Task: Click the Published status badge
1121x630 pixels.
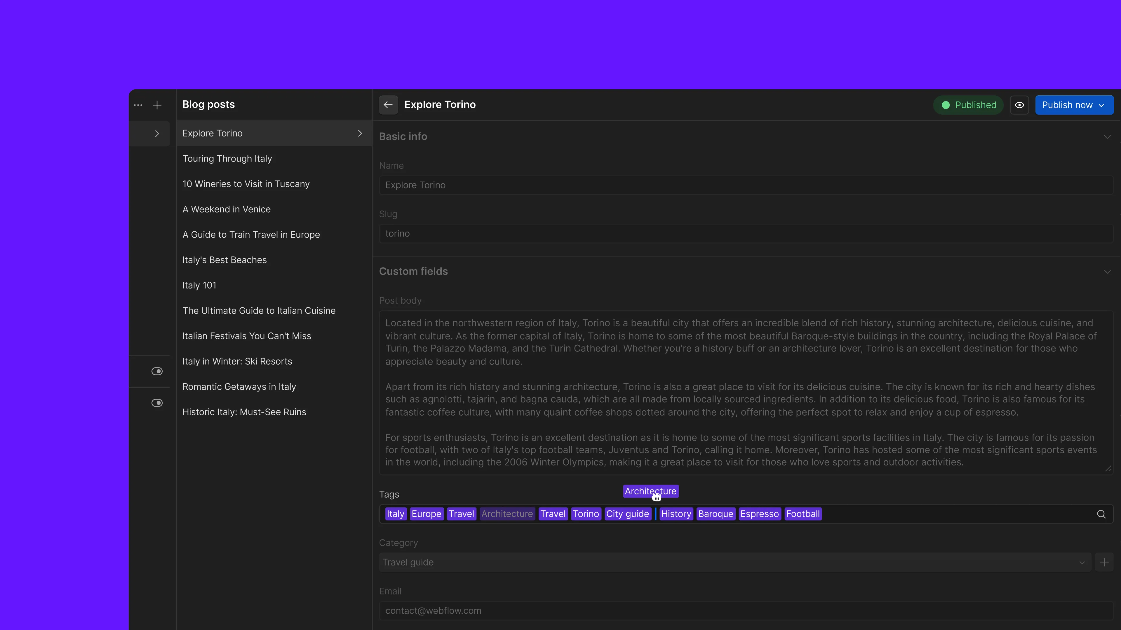Action: 968,105
